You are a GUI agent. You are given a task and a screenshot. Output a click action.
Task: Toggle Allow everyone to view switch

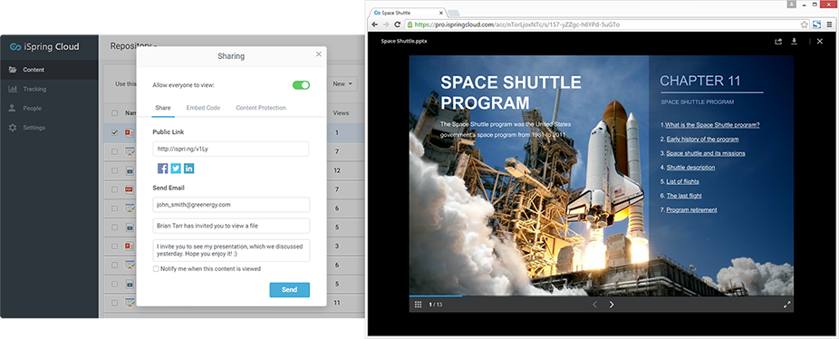tap(301, 85)
